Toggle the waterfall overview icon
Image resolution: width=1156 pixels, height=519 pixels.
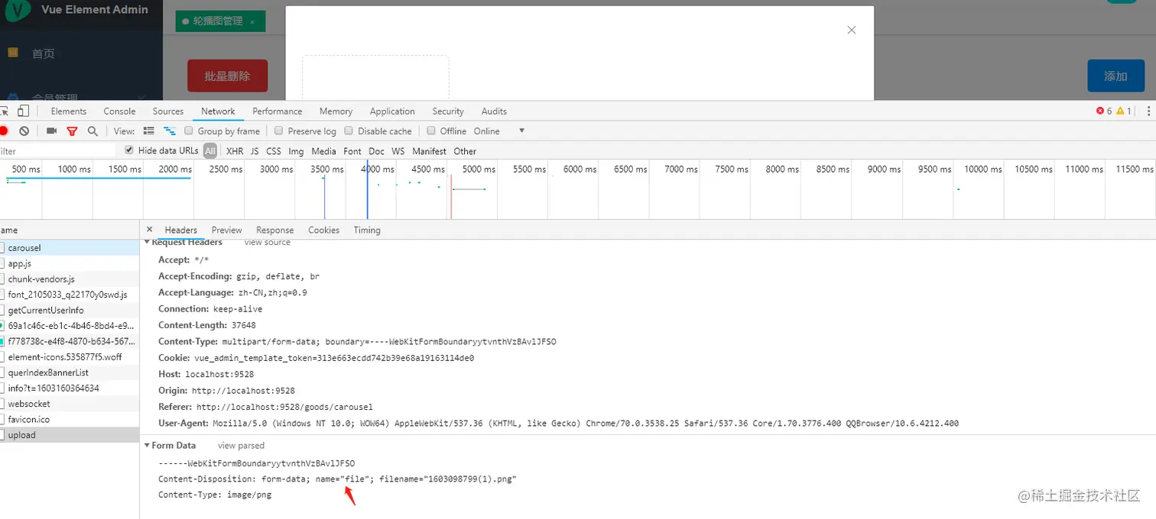pyautogui.click(x=170, y=131)
